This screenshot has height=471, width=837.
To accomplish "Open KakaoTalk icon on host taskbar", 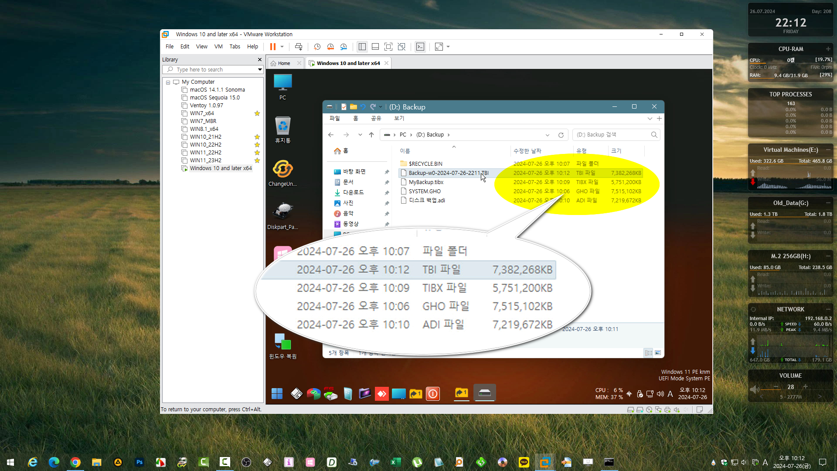I will click(x=524, y=462).
